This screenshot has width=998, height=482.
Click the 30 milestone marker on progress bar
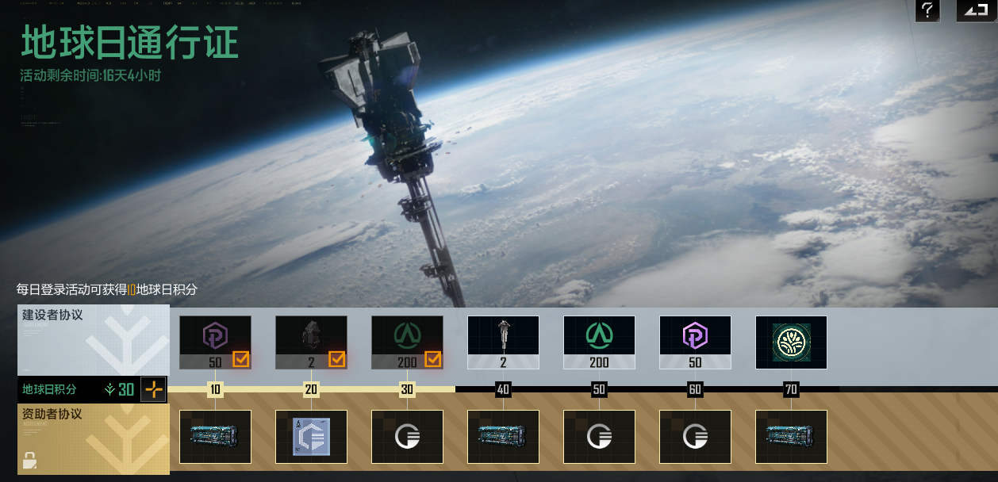point(407,389)
